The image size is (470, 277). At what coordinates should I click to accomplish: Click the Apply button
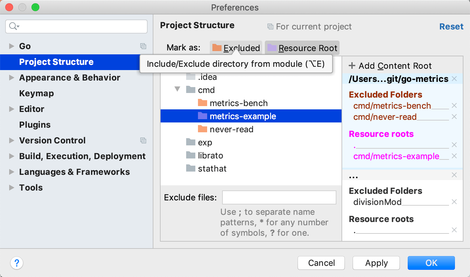(x=376, y=263)
